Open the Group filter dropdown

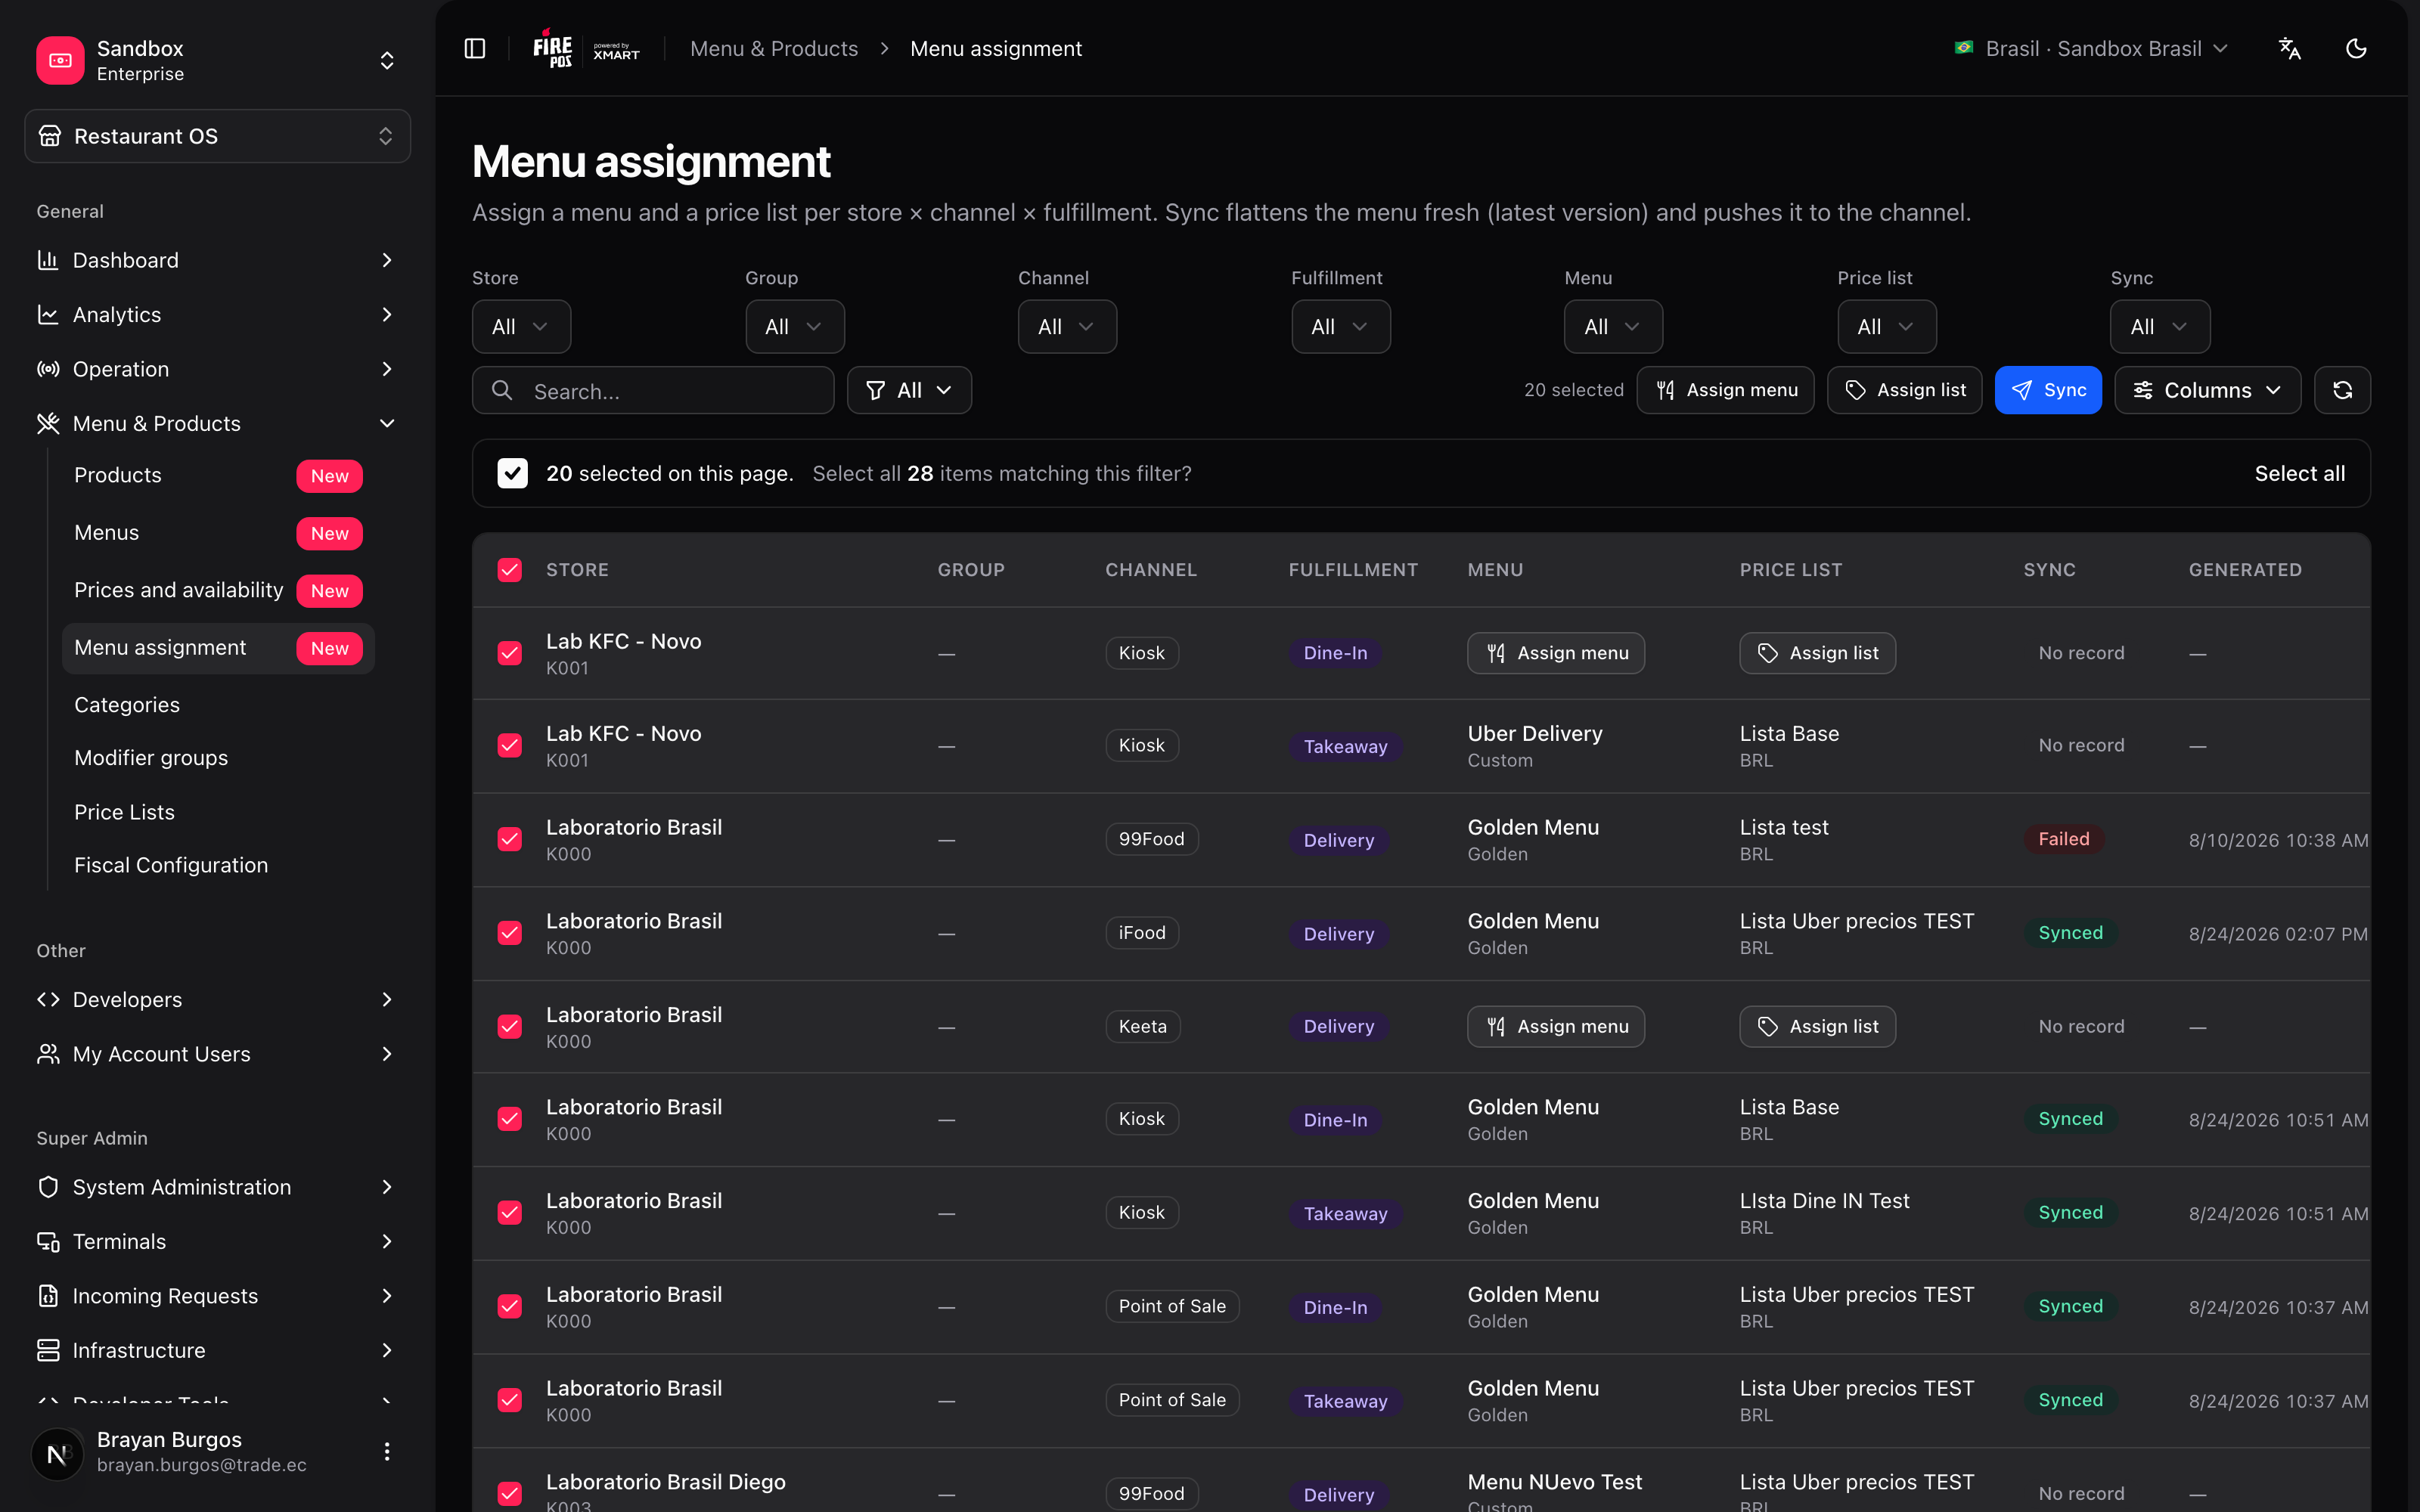pyautogui.click(x=794, y=327)
